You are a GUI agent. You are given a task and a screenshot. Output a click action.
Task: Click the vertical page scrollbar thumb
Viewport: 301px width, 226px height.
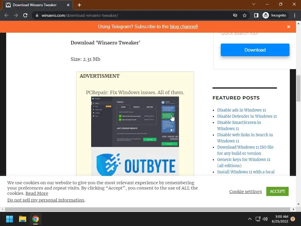tap(299, 88)
